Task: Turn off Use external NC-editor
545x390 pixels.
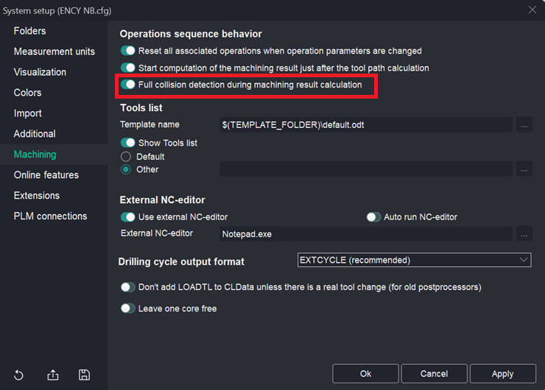Action: click(128, 217)
